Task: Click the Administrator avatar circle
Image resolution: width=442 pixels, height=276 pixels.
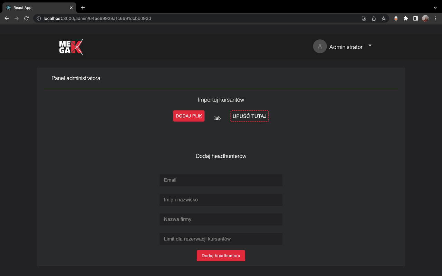Action: click(x=319, y=46)
